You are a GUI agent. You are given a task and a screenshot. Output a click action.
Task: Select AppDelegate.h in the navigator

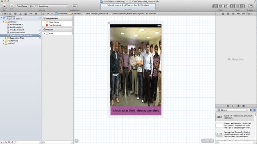coord(21,25)
